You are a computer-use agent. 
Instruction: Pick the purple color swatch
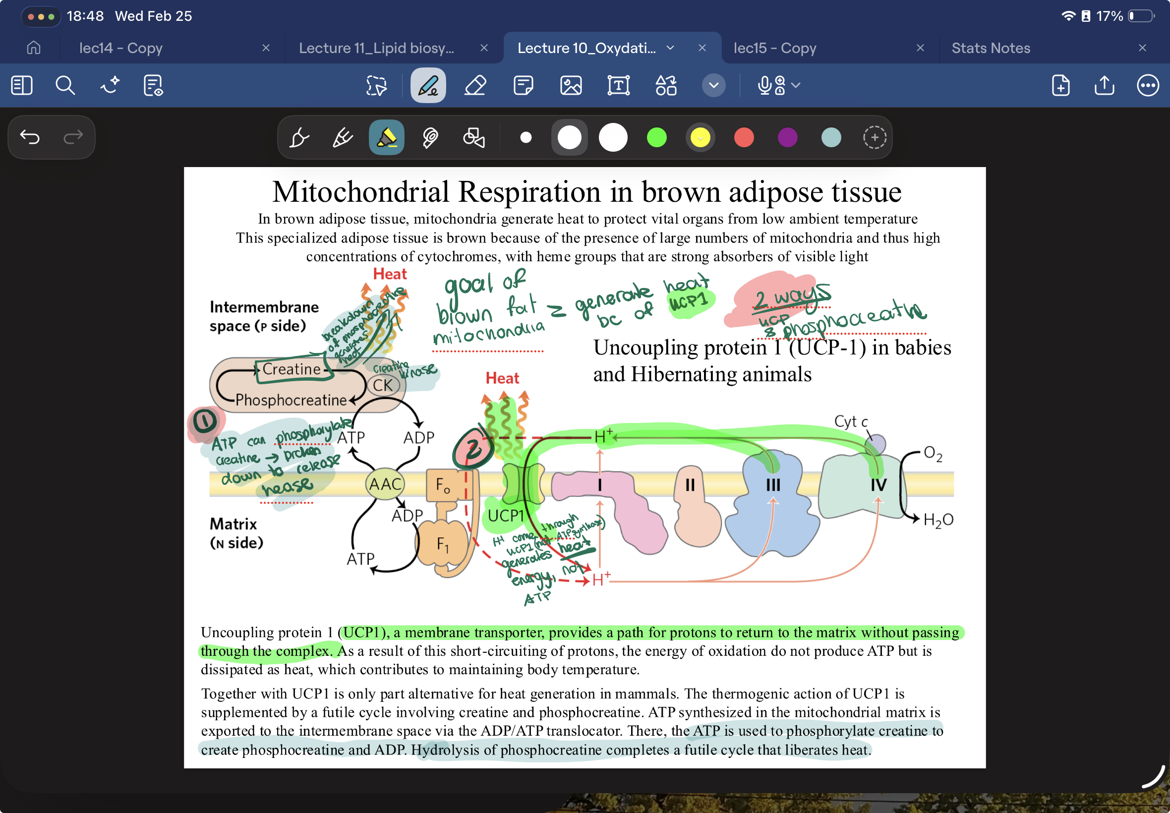tap(787, 137)
